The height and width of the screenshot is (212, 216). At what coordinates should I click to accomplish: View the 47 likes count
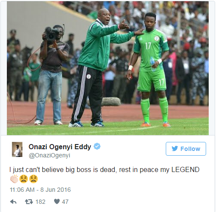(65, 202)
